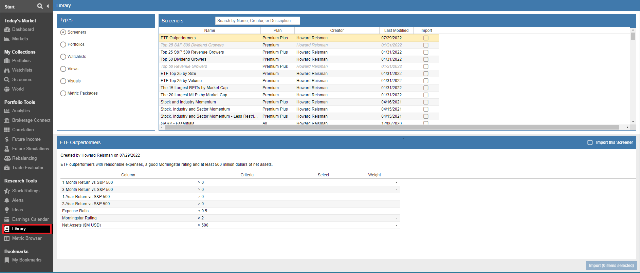
Task: Select the Top 25 S&P 500 Revenue Growers row
Action: (299, 52)
